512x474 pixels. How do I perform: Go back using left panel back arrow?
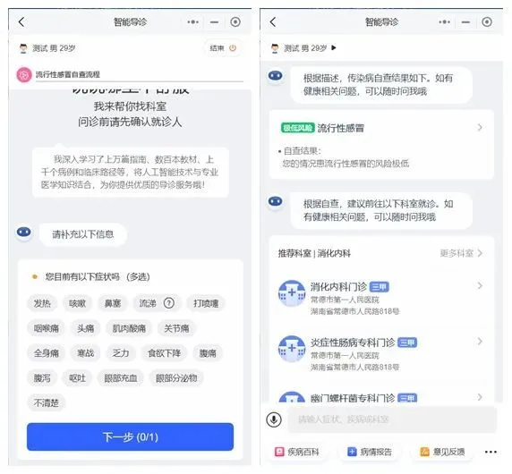click(21, 22)
